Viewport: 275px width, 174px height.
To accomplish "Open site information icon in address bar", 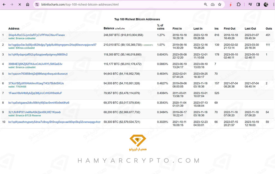I will 37,5.
